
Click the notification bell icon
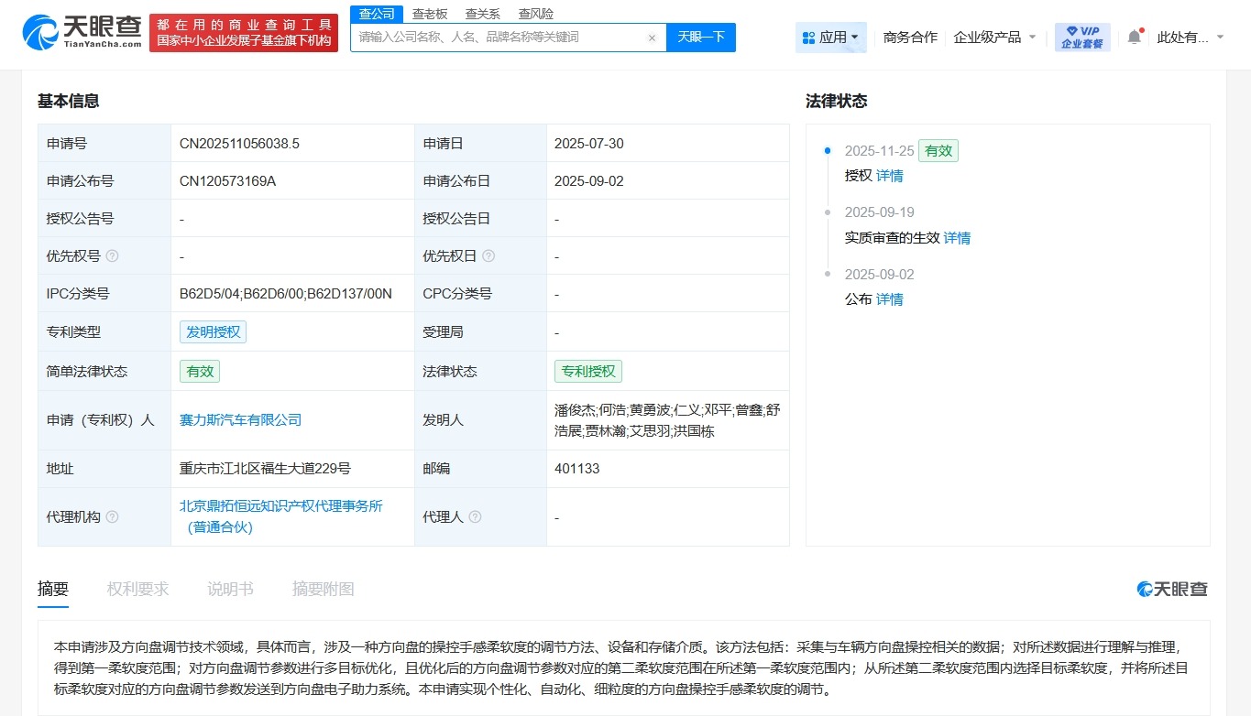tap(1133, 37)
